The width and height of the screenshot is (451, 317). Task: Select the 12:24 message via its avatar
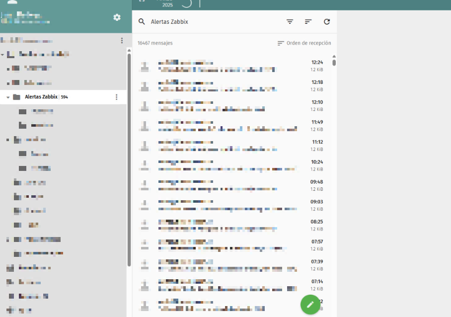pyautogui.click(x=144, y=66)
